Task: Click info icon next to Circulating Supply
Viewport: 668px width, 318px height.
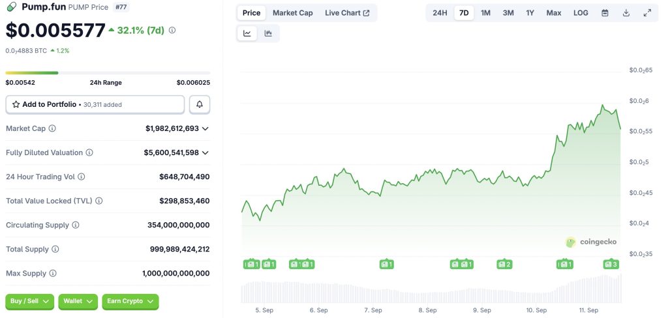Action: point(76,225)
